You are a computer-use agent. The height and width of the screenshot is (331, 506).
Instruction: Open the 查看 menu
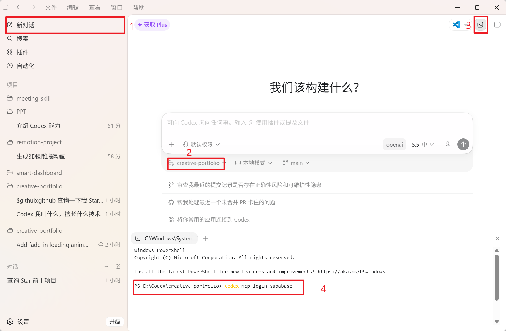pos(95,7)
